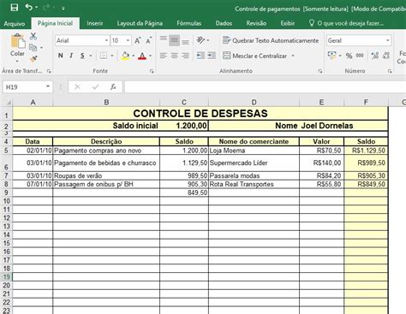Expand the Colar options arrow
This screenshot has width=406, height=314.
click(17, 61)
